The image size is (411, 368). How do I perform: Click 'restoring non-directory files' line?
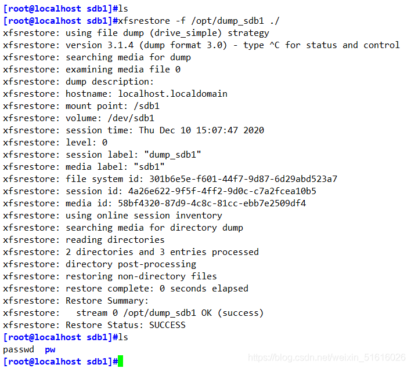(x=110, y=276)
